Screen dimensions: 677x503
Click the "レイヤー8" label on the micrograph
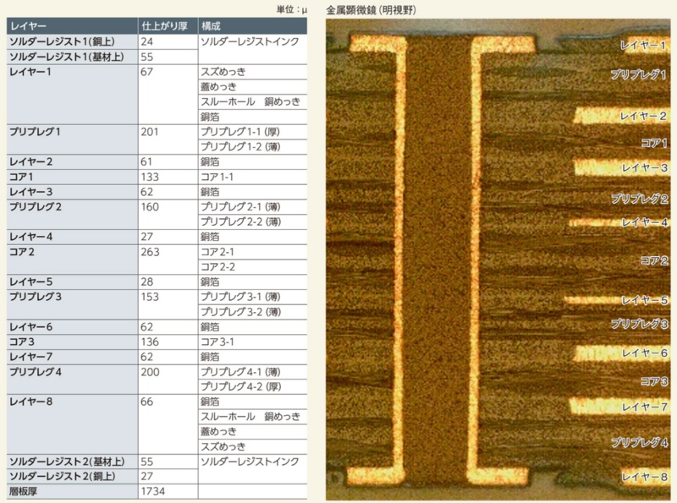[643, 476]
